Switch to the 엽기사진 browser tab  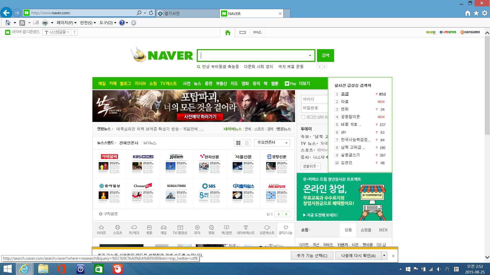pos(188,13)
